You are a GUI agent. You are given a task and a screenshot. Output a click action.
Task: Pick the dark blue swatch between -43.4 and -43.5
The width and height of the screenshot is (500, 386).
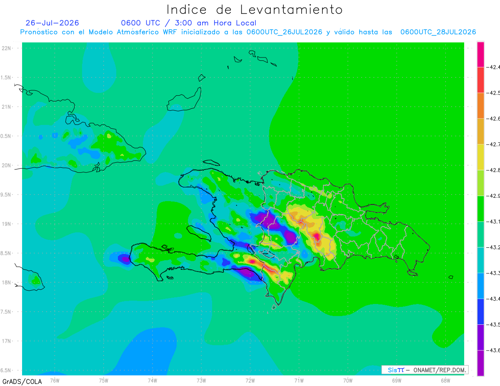480,311
